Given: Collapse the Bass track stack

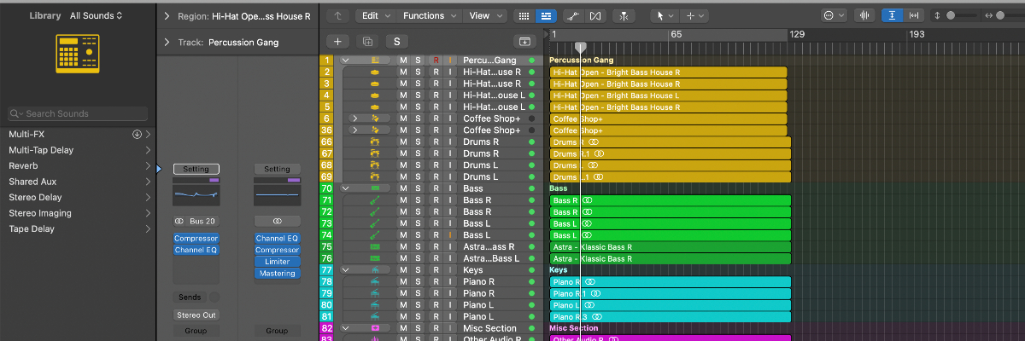Looking at the screenshot, I should point(345,188).
